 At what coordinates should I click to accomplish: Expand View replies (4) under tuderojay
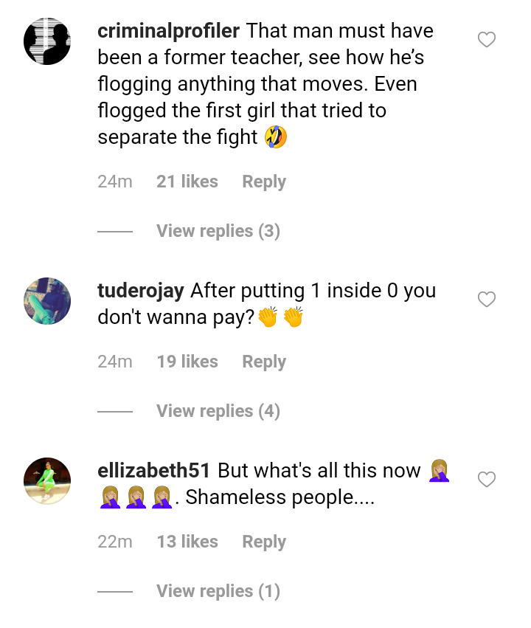[218, 411]
